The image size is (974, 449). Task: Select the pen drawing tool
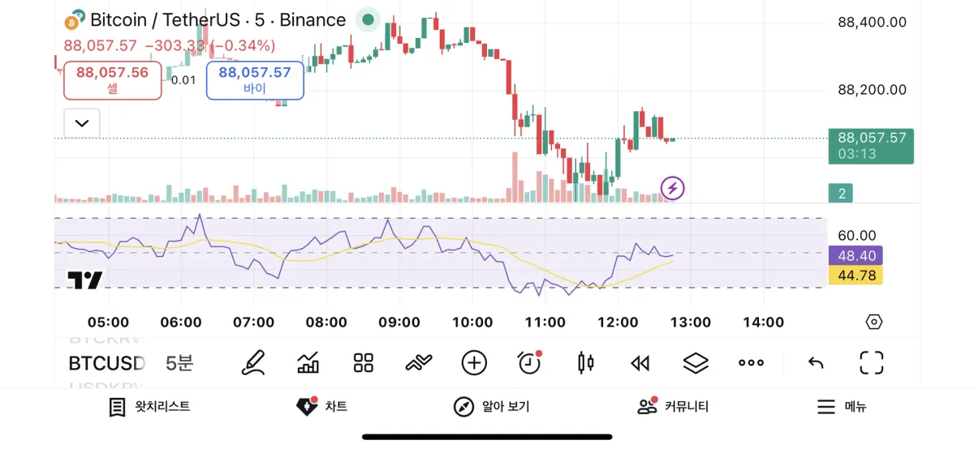click(x=253, y=362)
